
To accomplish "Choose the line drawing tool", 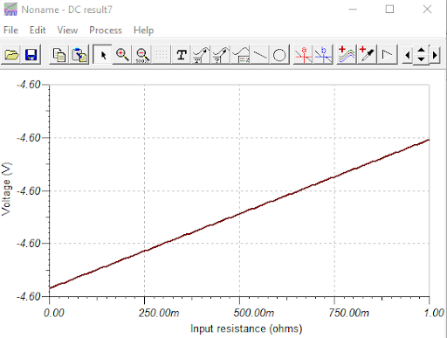I will 260,55.
